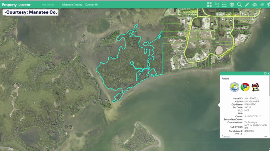Screen dimensions: 270x151
Task: Open the legend list icon
Action: point(224,5)
